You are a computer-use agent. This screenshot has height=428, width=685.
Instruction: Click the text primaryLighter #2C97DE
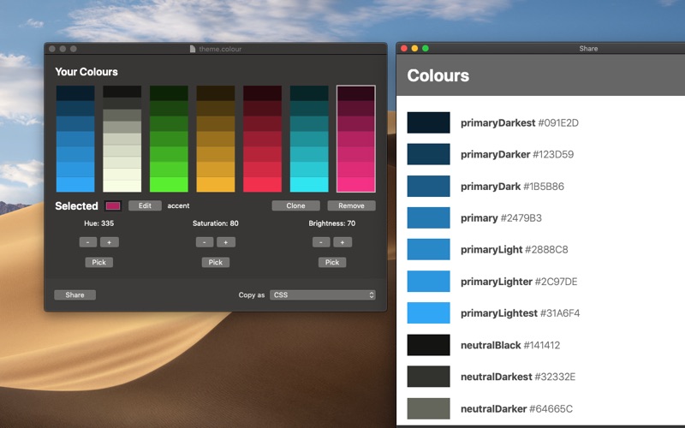pyautogui.click(x=519, y=282)
